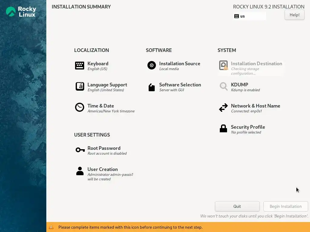Click 'Server with GUI' status text

(172, 90)
